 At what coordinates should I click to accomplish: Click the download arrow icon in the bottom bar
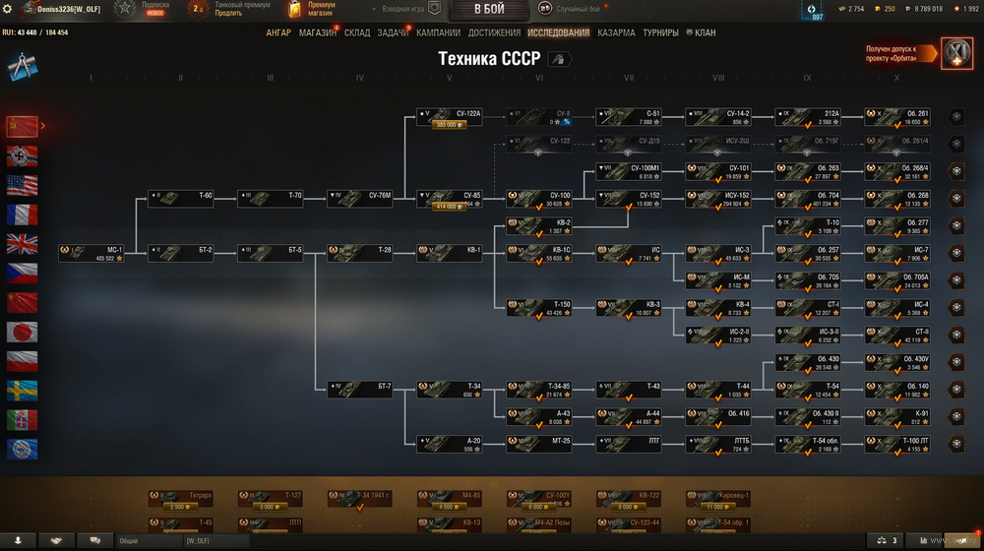click(x=18, y=540)
